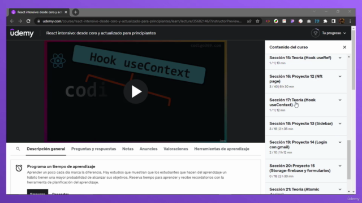
Task: Toggle the browser side panel icon
Action: [x=333, y=21]
